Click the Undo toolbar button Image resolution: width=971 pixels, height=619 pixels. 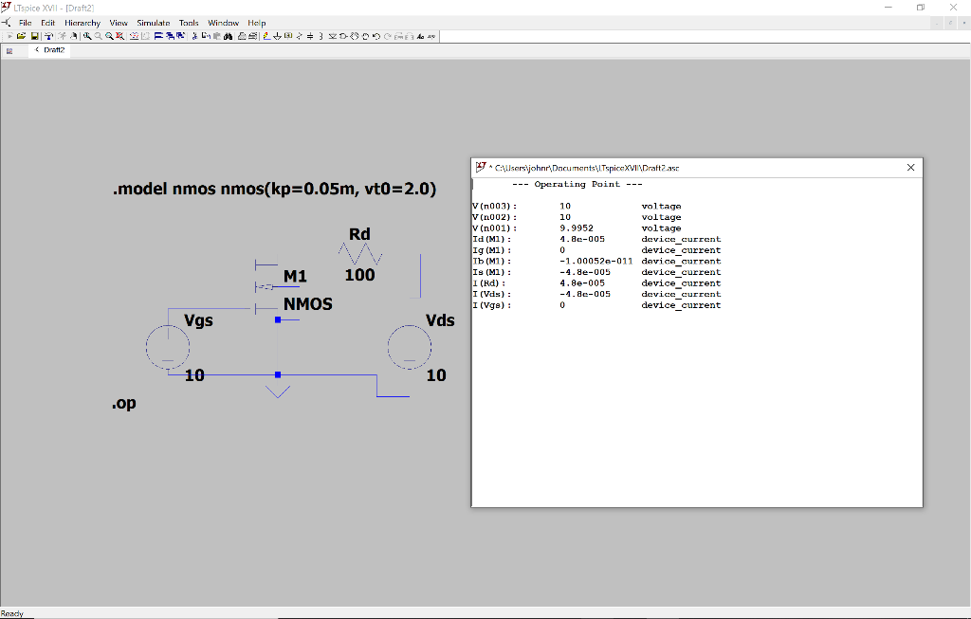click(x=376, y=37)
